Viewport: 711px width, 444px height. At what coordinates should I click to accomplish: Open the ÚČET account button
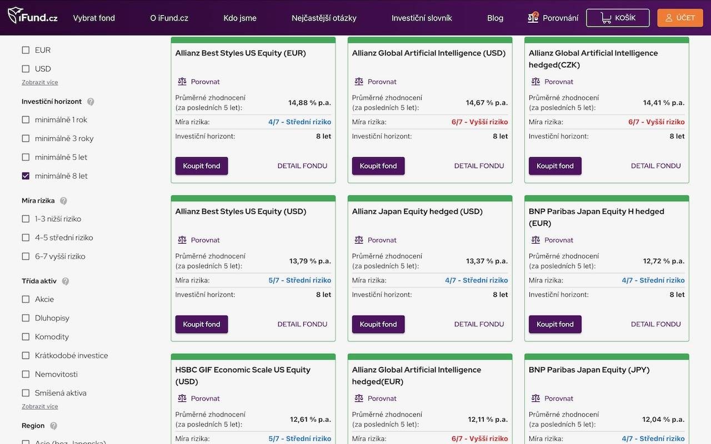(679, 18)
